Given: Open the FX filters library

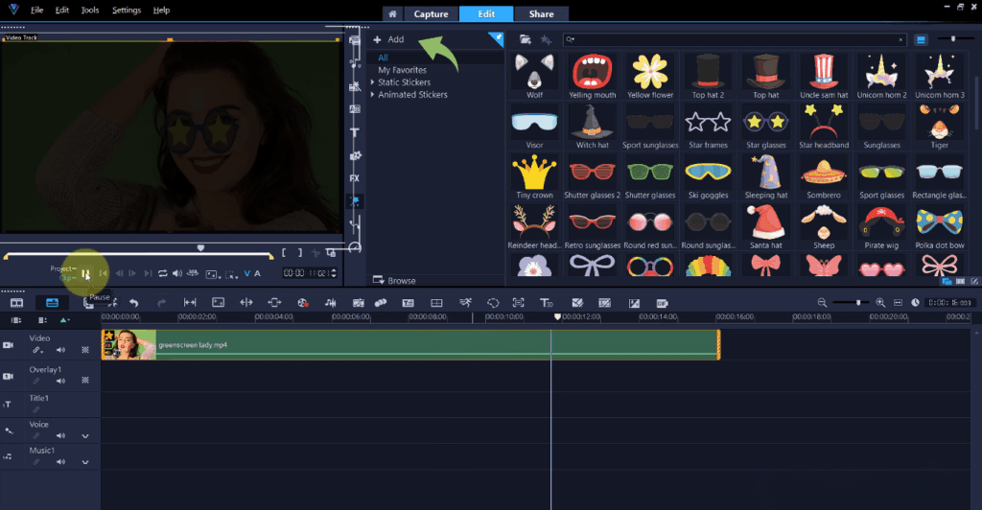Looking at the screenshot, I should [355, 178].
